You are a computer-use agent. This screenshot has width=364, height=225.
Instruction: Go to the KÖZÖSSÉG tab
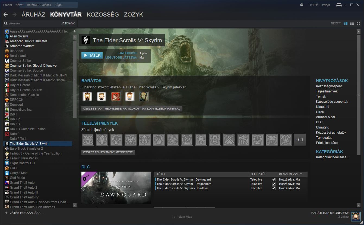[x=103, y=15]
